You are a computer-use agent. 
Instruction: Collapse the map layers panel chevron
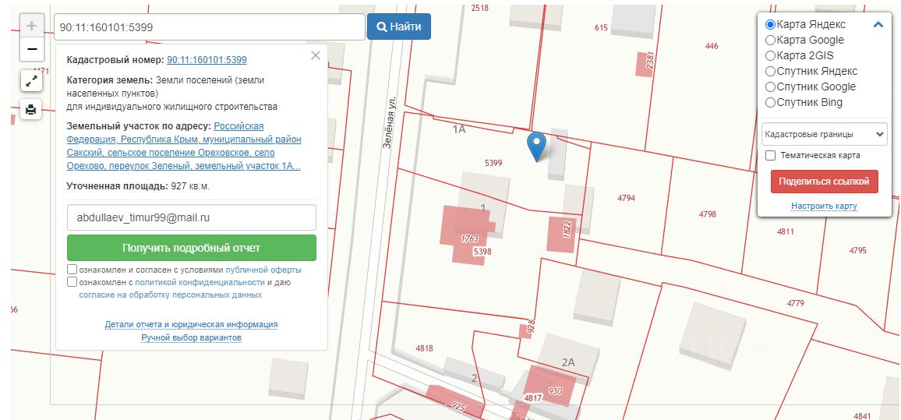(x=878, y=25)
